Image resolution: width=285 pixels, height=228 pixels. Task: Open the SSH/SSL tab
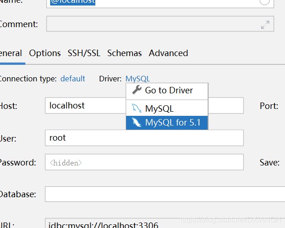84,53
